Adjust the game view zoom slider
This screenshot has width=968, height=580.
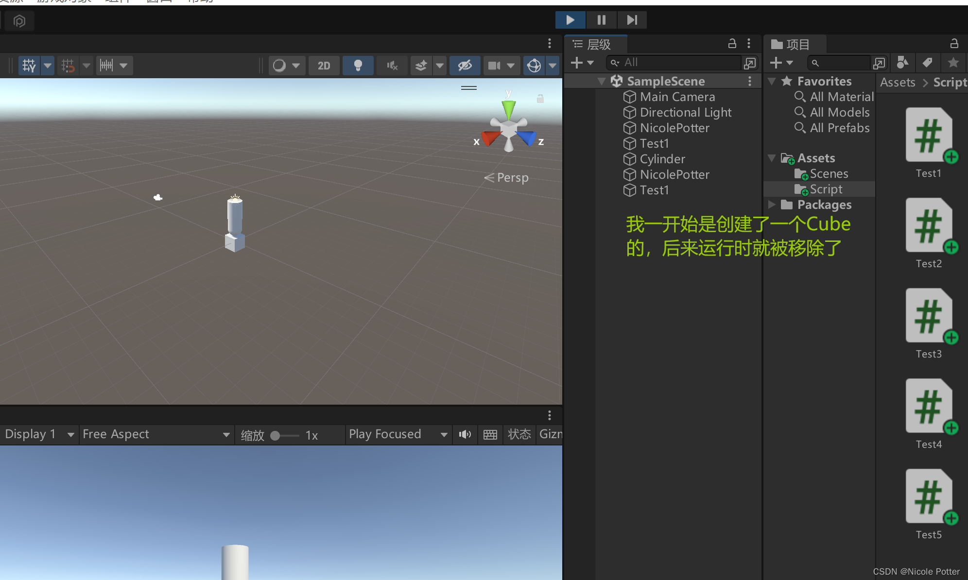[276, 435]
